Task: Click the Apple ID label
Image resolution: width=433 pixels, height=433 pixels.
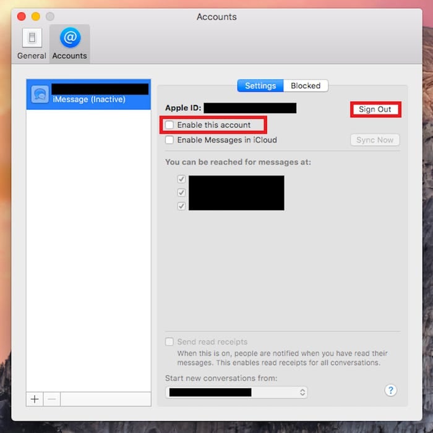Action: tap(183, 107)
